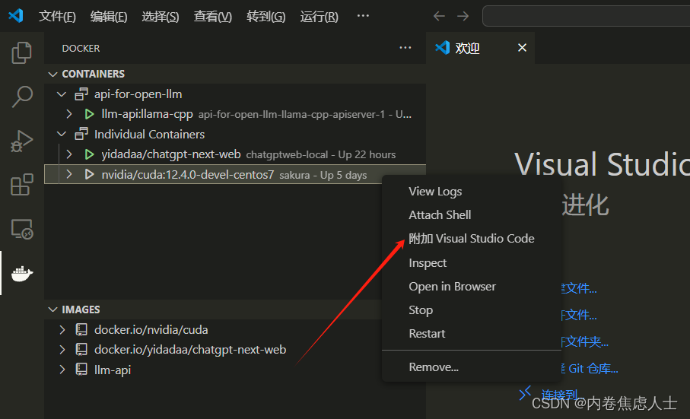This screenshot has height=419, width=690.
Task: Collapse the Individual Containers group
Action: point(62,134)
